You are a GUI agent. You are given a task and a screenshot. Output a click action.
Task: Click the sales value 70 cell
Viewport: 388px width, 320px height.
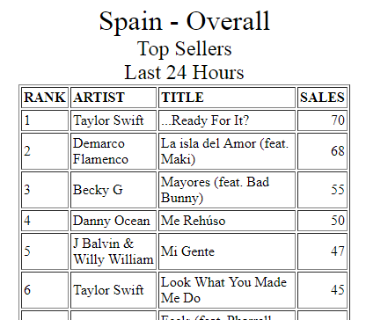tap(322, 120)
